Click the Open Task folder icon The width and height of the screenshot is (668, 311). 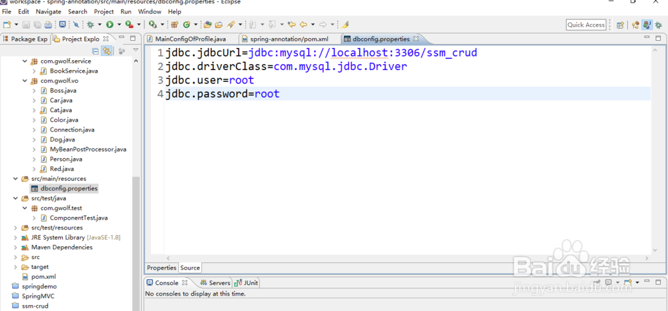218,25
